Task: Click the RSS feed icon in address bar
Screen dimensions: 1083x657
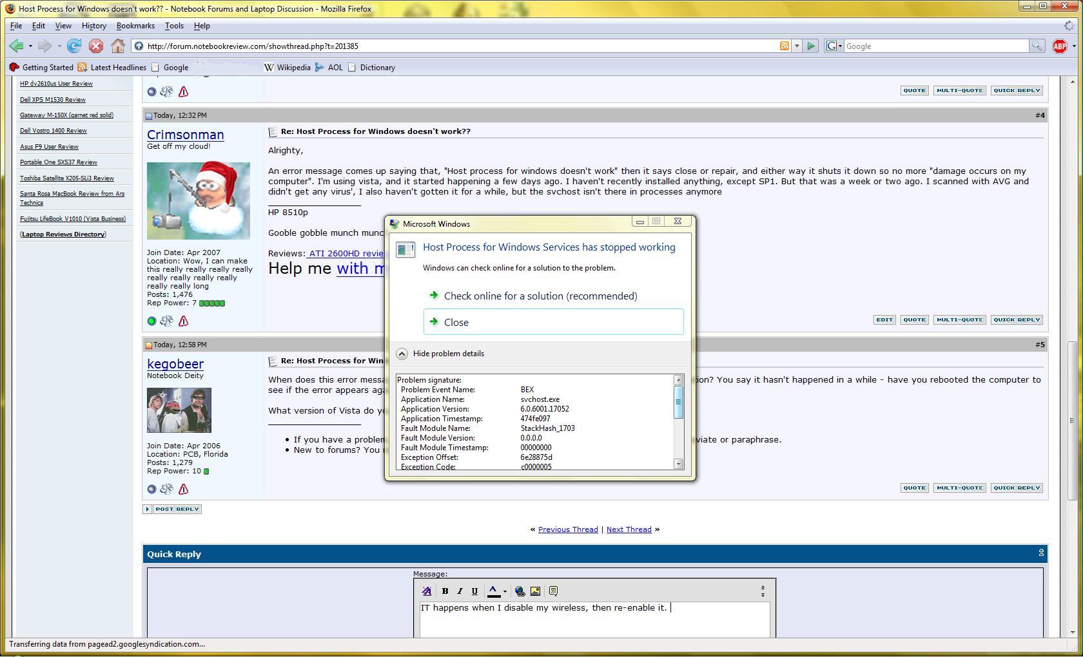Action: [785, 46]
